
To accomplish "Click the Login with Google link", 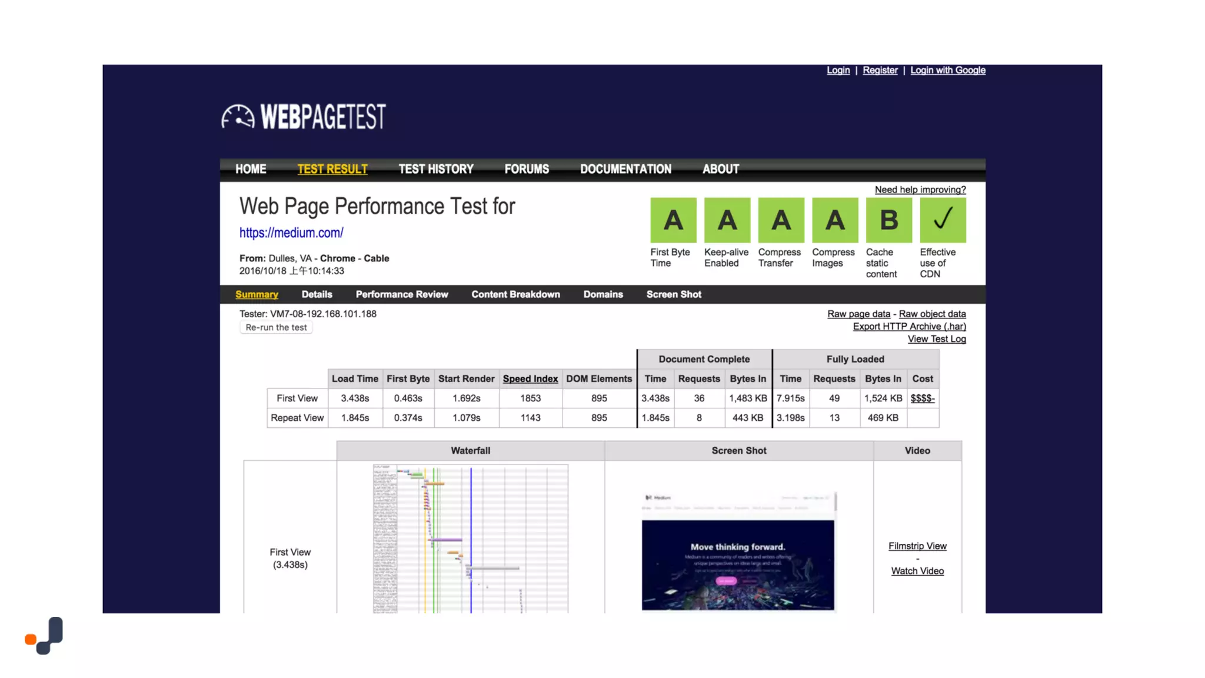I will 947,70.
